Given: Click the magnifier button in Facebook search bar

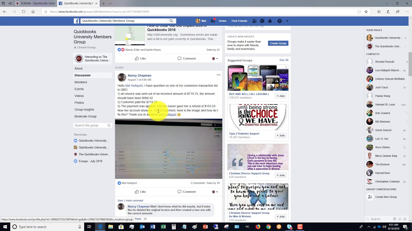Looking at the screenshot, I should [171, 21].
